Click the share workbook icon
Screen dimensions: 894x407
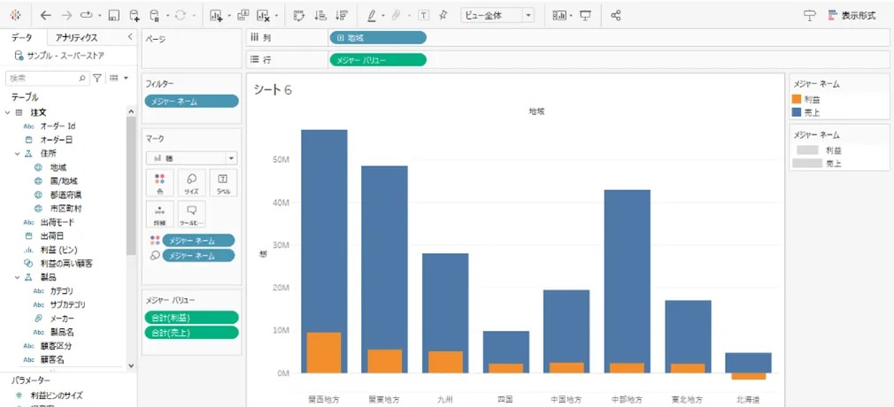[616, 15]
